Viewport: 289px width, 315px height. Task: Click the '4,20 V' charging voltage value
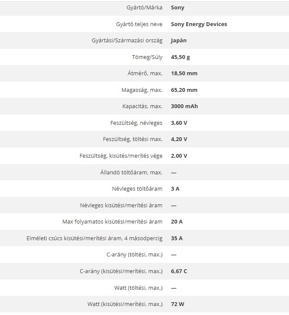tap(179, 139)
